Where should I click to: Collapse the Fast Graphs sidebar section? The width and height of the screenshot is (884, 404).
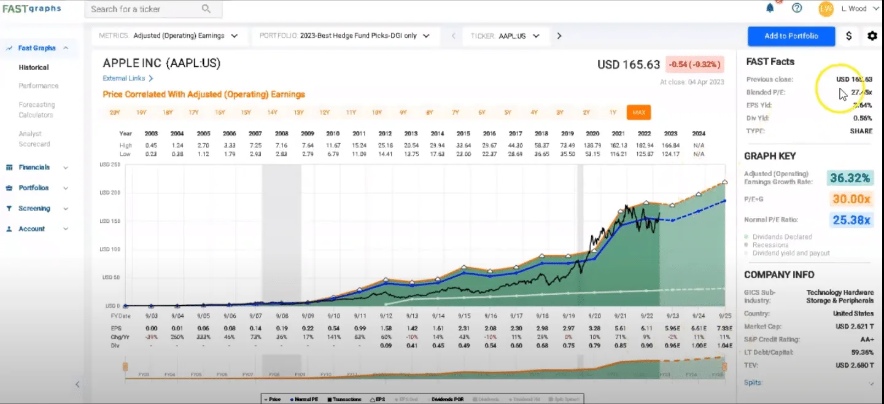coord(66,48)
